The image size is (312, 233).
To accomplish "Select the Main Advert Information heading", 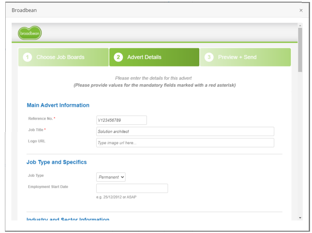I will click(58, 105).
